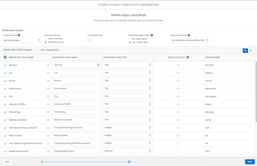Click the Back button

pos(7,162)
